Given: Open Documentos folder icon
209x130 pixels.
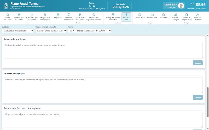Looking at the screenshot, I should pyautogui.click(x=152, y=15).
